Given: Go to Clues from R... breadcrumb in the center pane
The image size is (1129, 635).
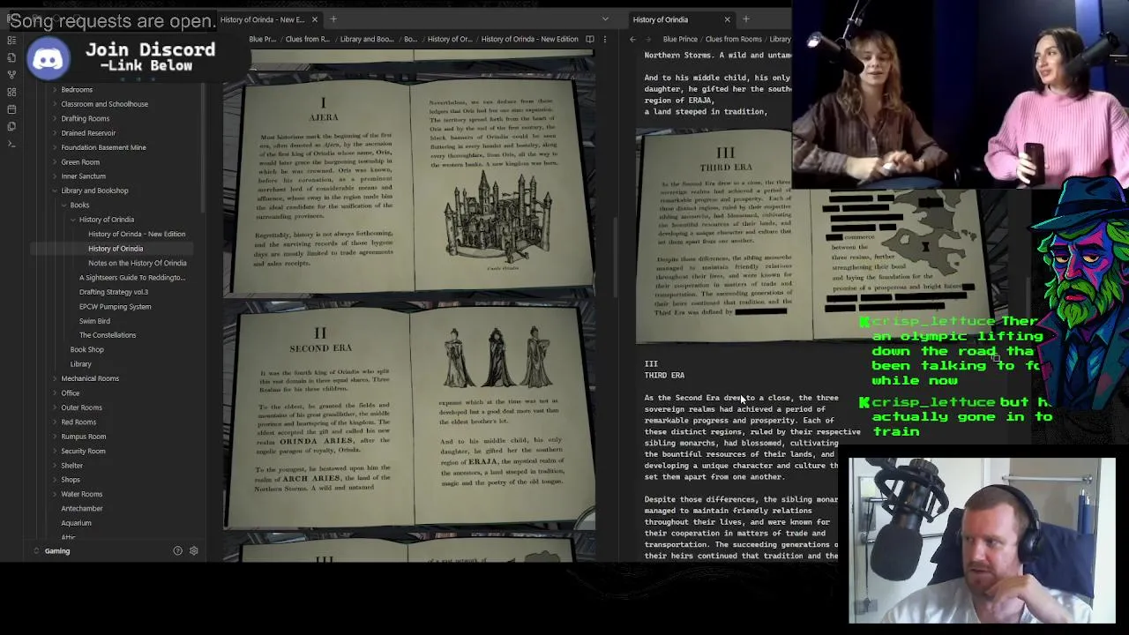Looking at the screenshot, I should tap(308, 39).
